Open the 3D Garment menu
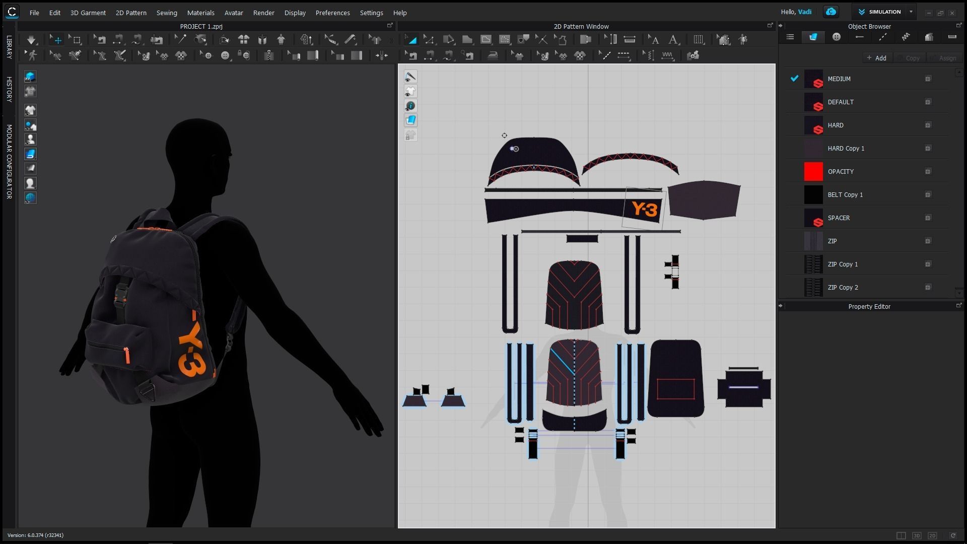The height and width of the screenshot is (544, 967). point(88,13)
